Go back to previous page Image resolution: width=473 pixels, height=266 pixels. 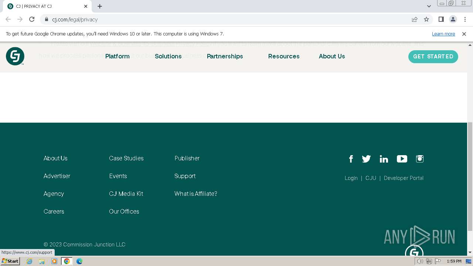click(x=8, y=19)
